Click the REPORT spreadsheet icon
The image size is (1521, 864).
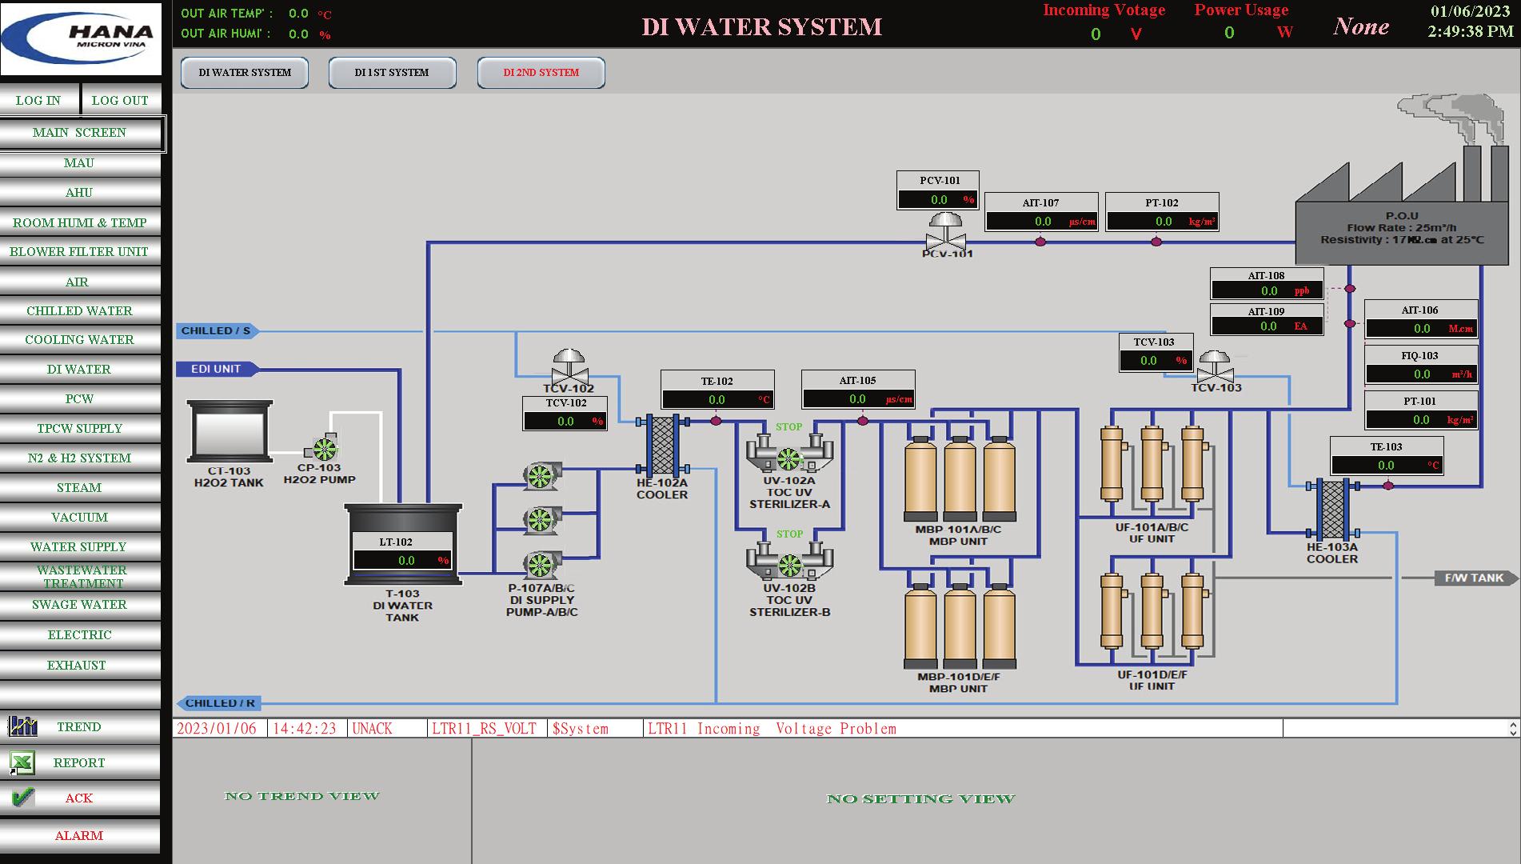[22, 762]
